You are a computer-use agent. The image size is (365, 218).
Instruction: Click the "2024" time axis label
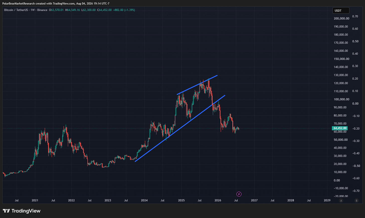tap(144, 200)
